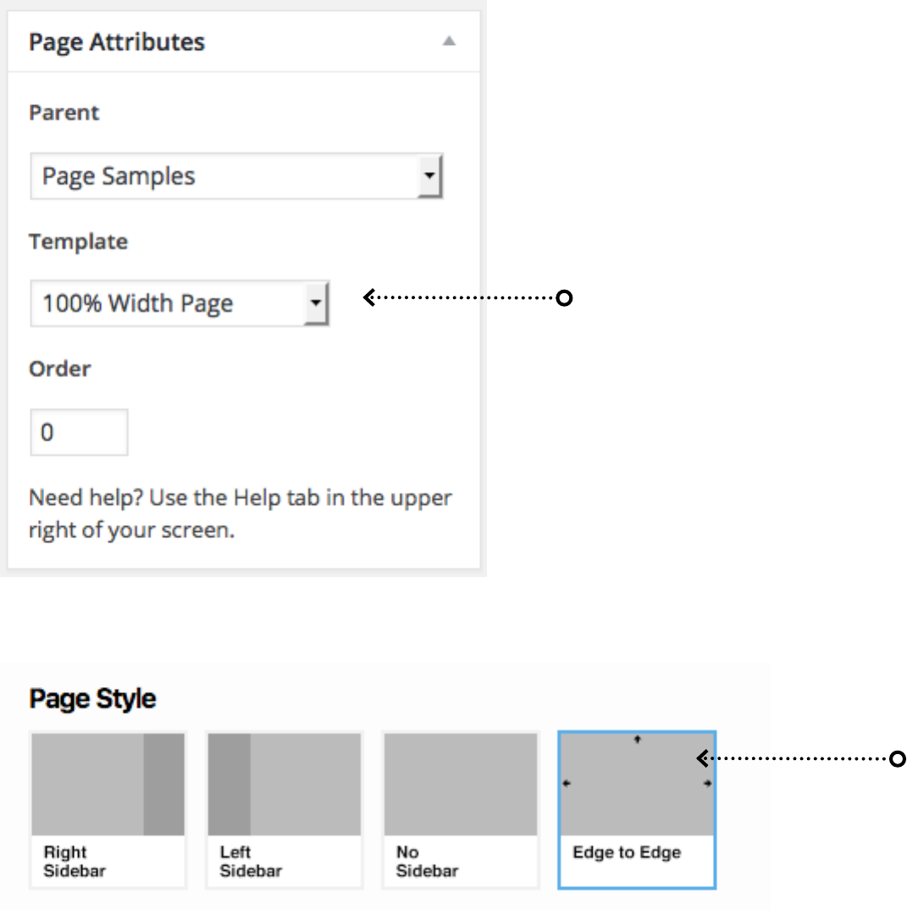
Task: Select the No Sidebar page style
Action: click(x=460, y=861)
